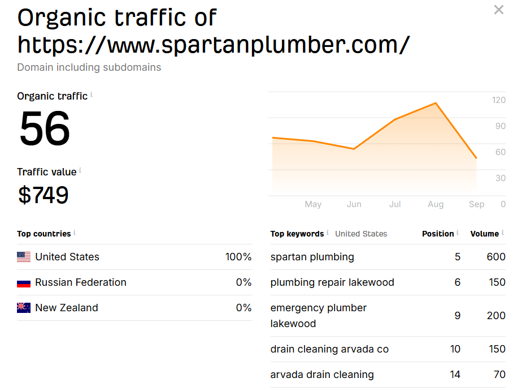Click the United States flag icon
Image resolution: width=526 pixels, height=391 pixels.
pos(24,257)
